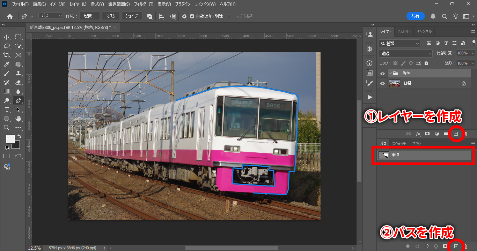Open the フィルター(T) menu
This screenshot has width=477, height=251.
coord(144,4)
